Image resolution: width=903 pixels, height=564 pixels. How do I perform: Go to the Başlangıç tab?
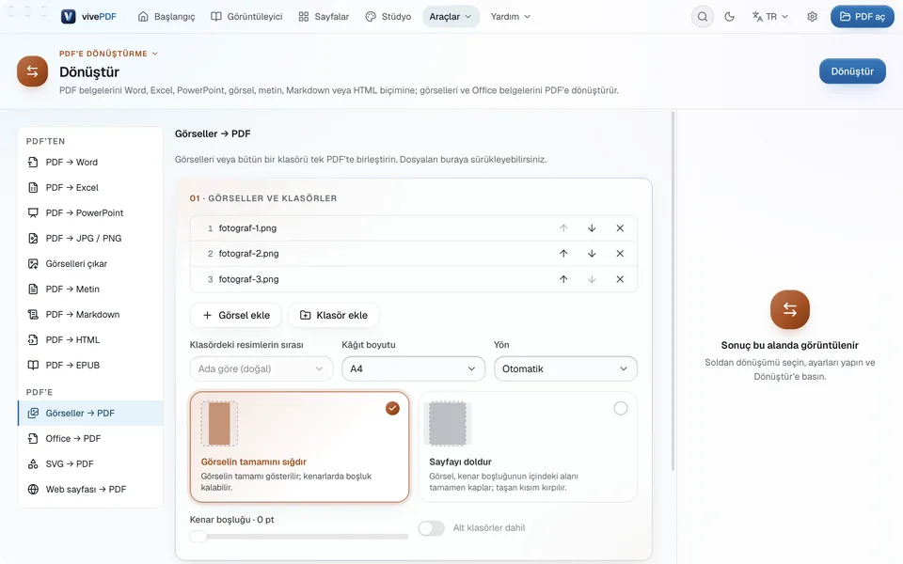click(166, 17)
